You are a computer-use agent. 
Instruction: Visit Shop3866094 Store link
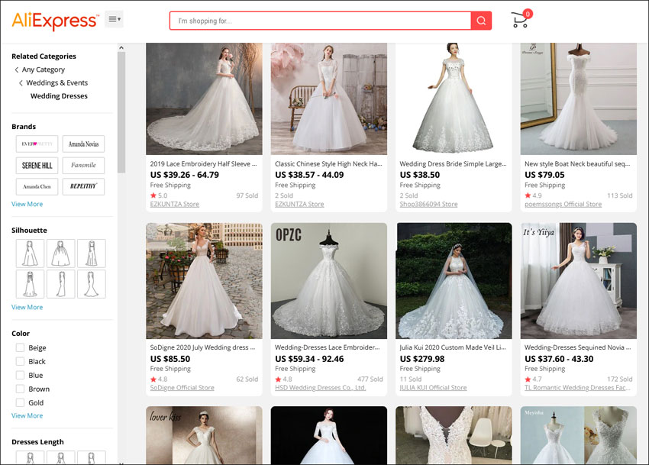tap(428, 204)
